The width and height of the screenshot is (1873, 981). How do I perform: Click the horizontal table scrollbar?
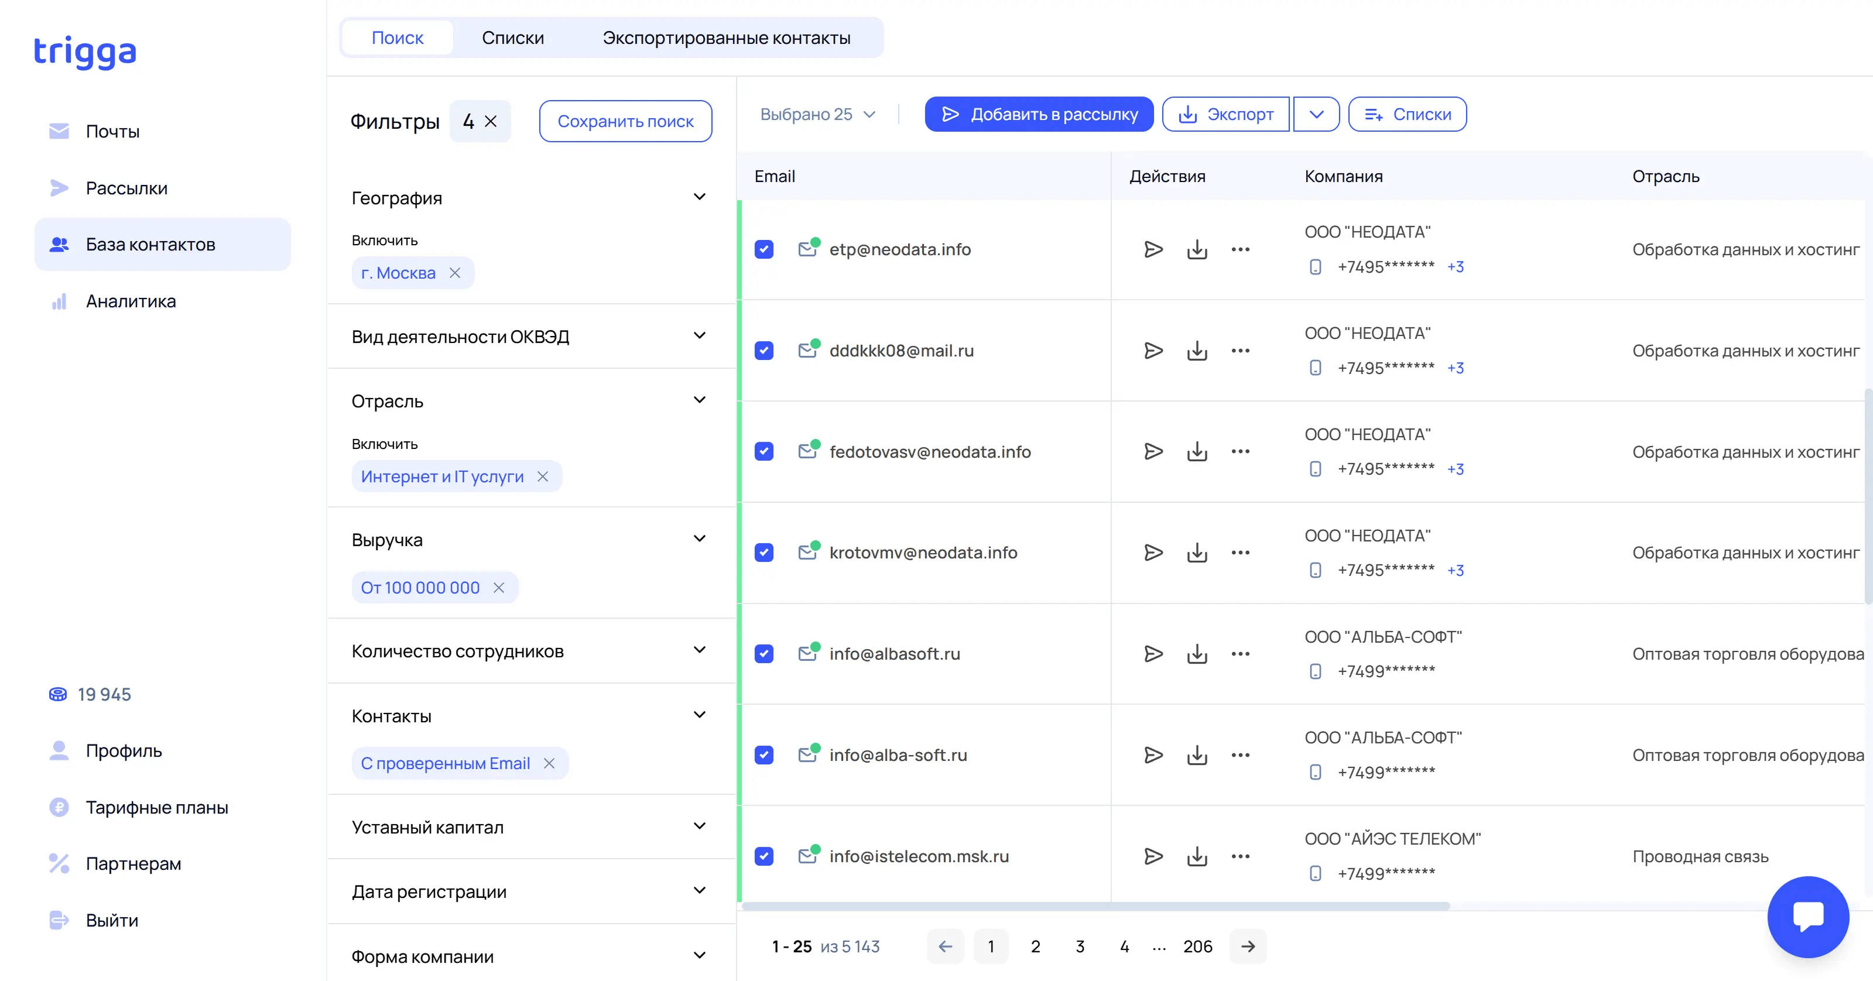1095,906
